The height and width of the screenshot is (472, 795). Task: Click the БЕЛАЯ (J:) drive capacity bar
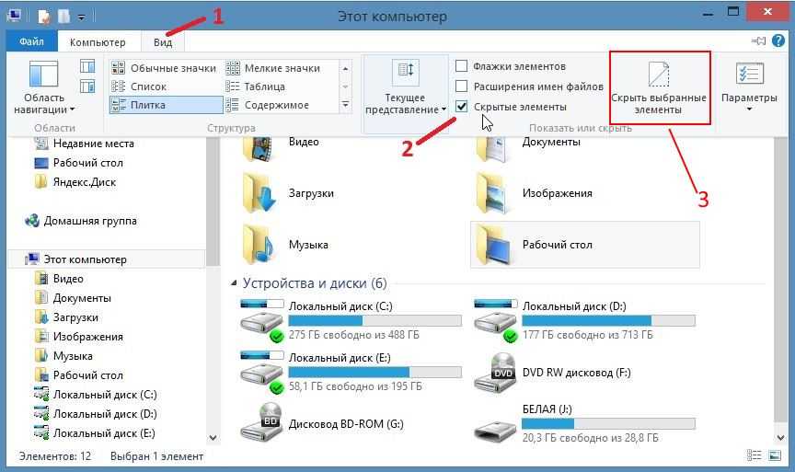[607, 424]
